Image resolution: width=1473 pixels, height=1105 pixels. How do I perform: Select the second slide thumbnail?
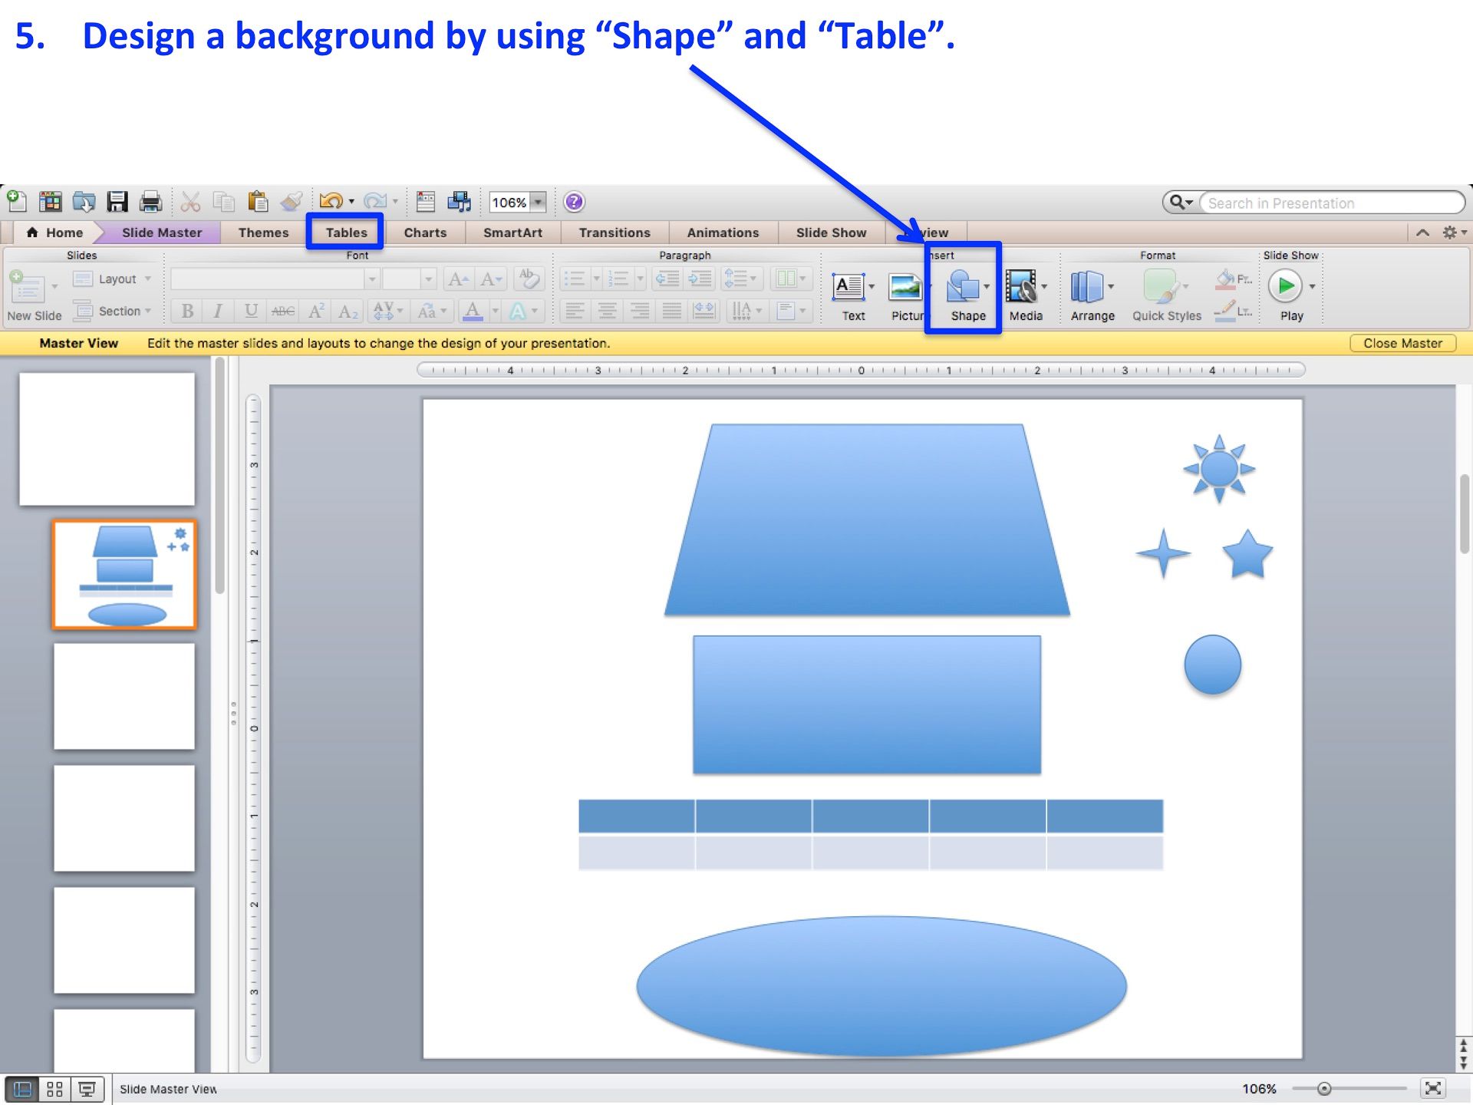coord(124,574)
